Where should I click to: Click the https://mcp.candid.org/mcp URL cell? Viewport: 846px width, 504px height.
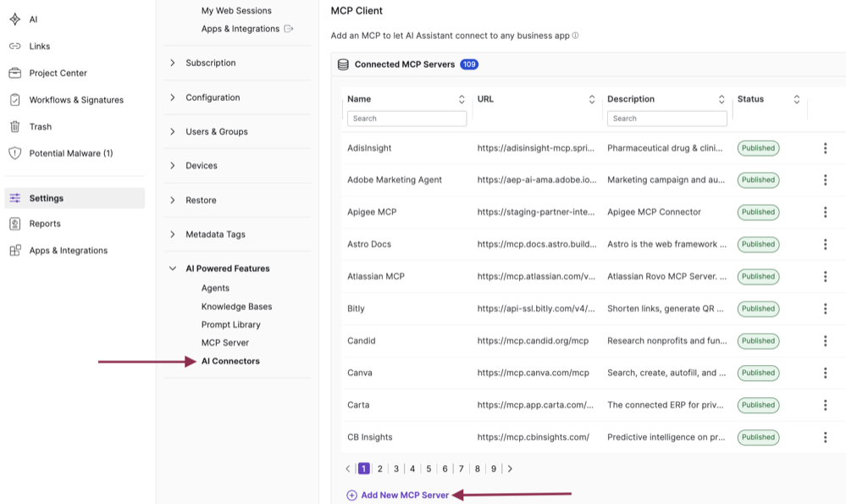click(533, 341)
